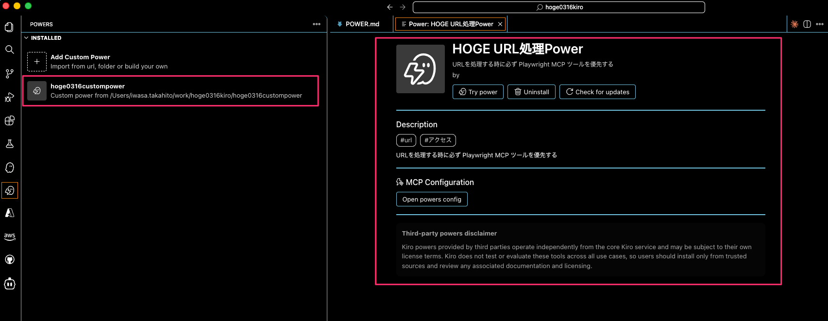Click the large HOGE URL Power logo

tap(420, 69)
